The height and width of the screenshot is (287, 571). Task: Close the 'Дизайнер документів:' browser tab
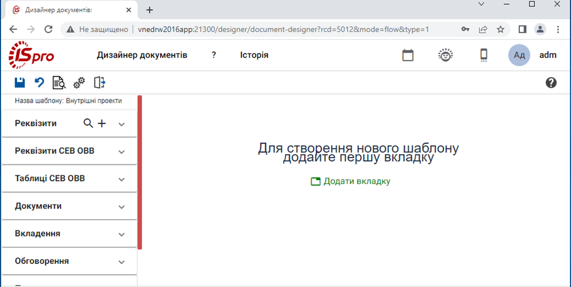(128, 10)
